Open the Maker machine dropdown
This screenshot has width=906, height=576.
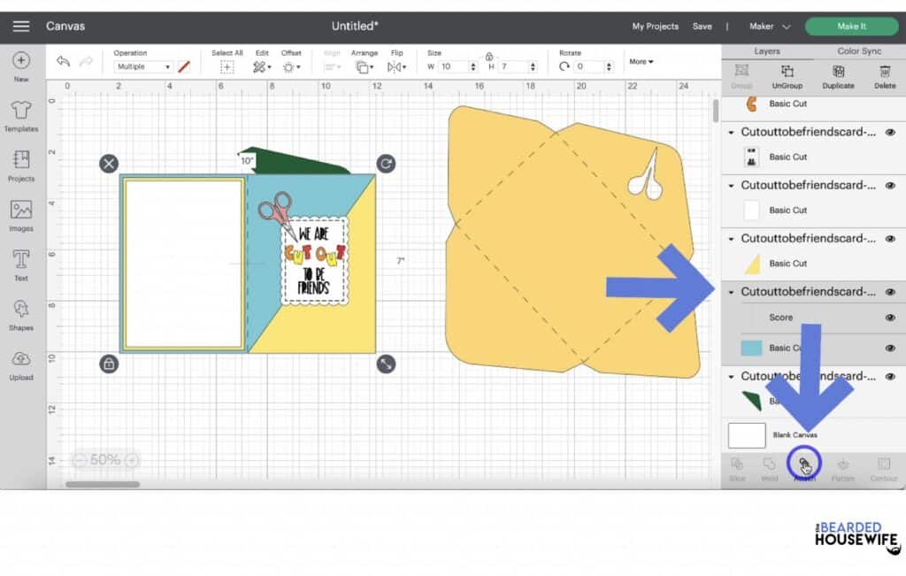pyautogui.click(x=770, y=27)
